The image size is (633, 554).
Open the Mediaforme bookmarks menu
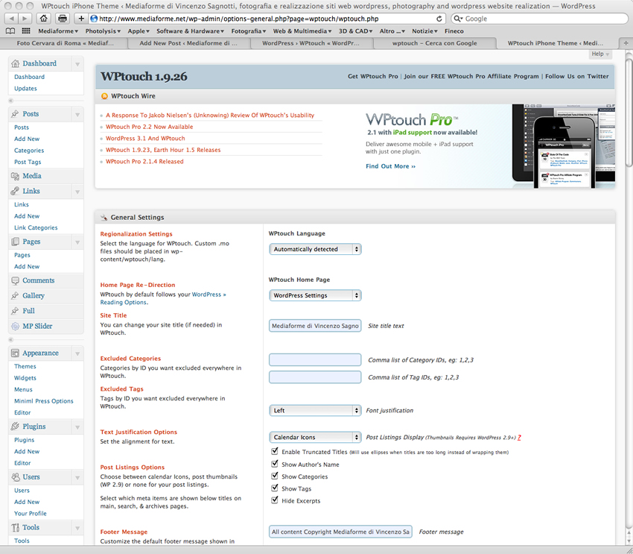58,31
